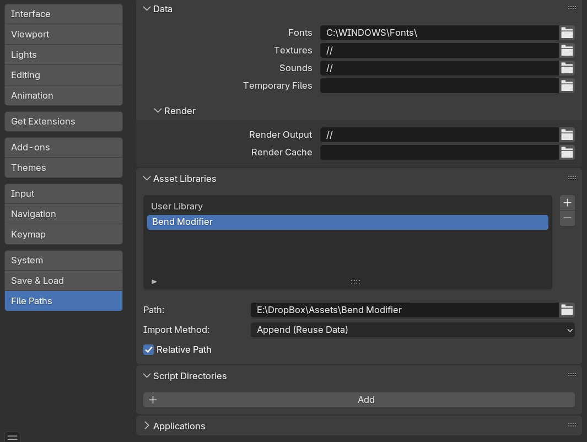Open the Navigation preferences section
The image size is (587, 442).
[x=63, y=214]
